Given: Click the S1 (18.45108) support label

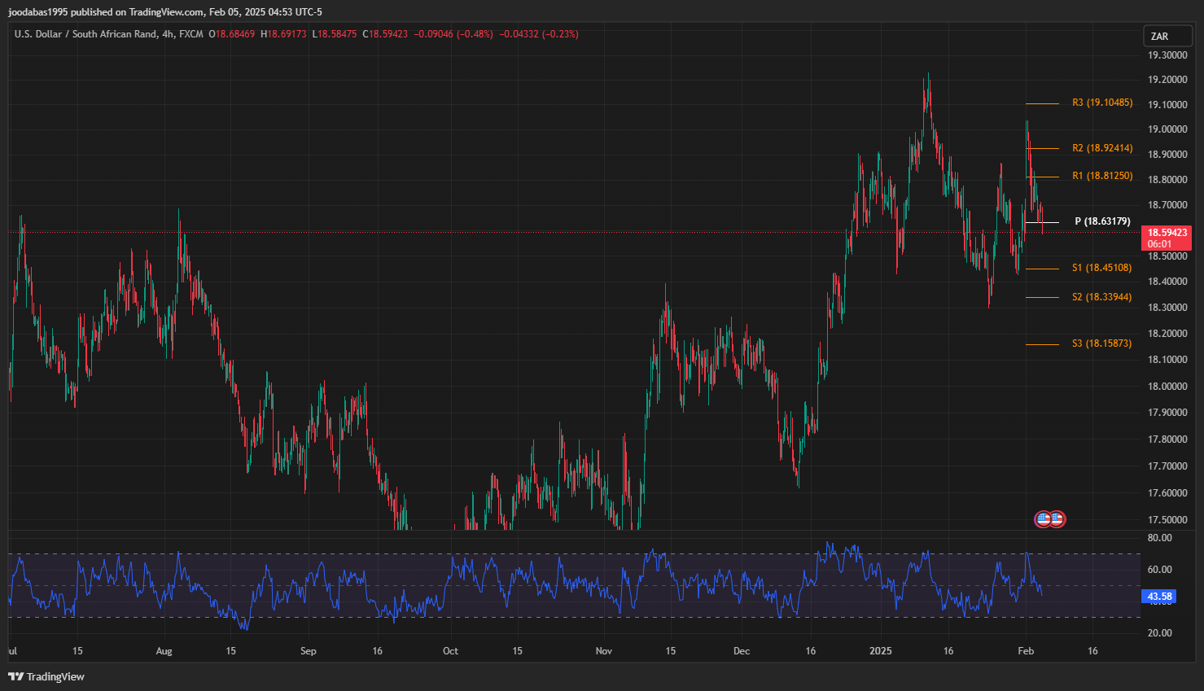Looking at the screenshot, I should (x=1101, y=268).
